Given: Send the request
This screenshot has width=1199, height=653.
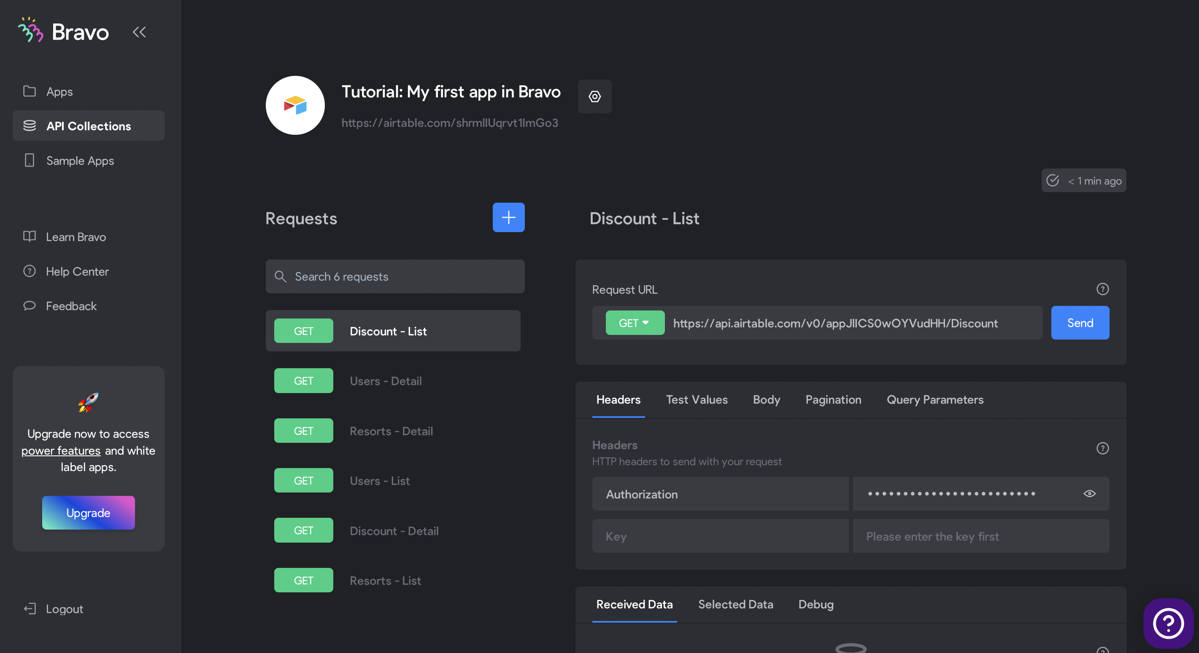Looking at the screenshot, I should tap(1080, 323).
